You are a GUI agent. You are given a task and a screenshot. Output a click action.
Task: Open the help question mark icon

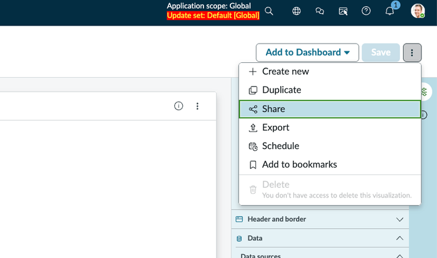click(366, 11)
